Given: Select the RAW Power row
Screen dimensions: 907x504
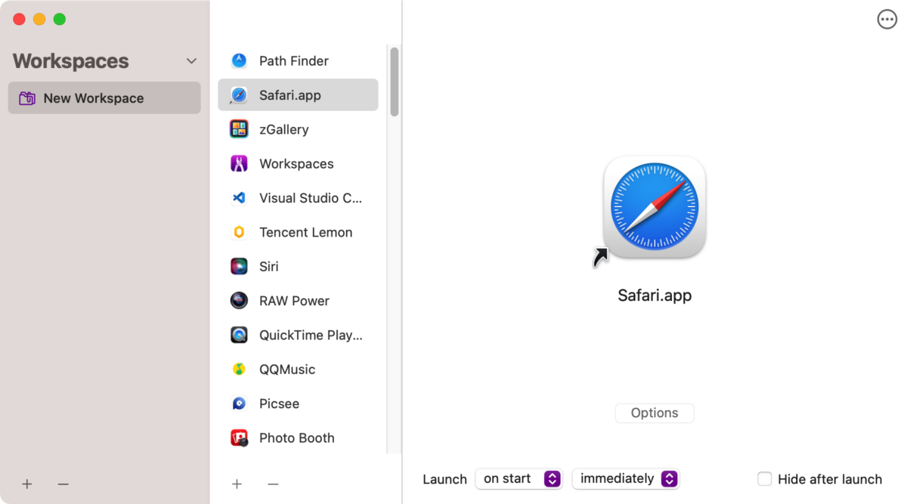Looking at the screenshot, I should coord(298,301).
